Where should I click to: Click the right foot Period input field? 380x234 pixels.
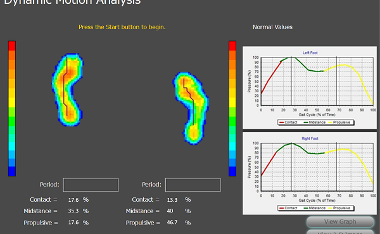point(193,185)
